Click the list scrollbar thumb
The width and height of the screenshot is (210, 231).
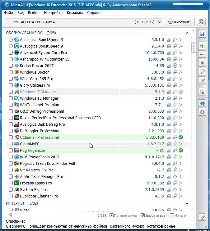tap(194, 48)
